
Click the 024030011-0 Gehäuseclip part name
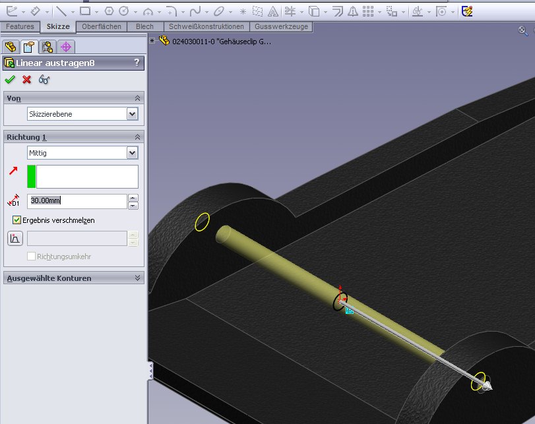coord(222,42)
